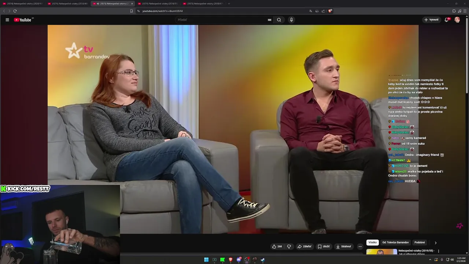
Task: Reload the page
Action: tap(15, 11)
